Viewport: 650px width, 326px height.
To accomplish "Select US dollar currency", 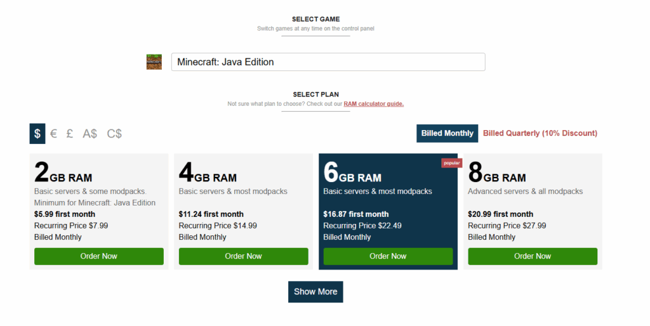I will tap(37, 133).
